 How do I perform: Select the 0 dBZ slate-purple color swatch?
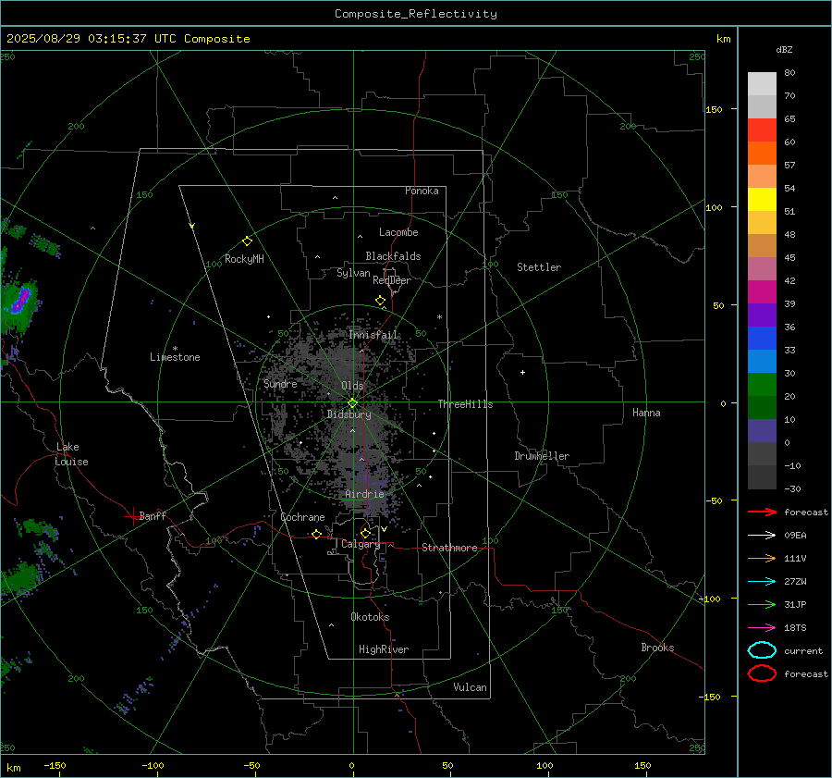[x=762, y=430]
